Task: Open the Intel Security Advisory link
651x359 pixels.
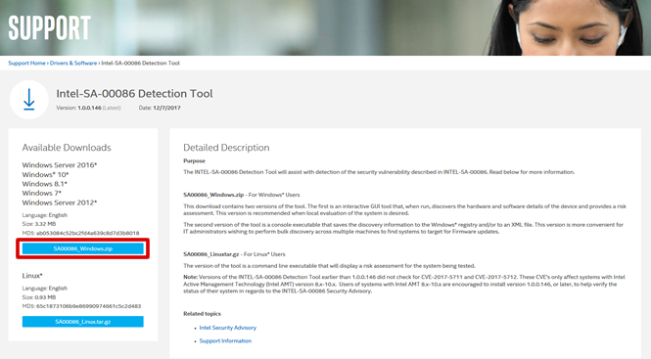Action: coord(227,328)
